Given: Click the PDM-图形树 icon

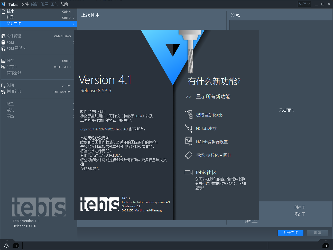Looking at the screenshot, I should click(3, 49).
